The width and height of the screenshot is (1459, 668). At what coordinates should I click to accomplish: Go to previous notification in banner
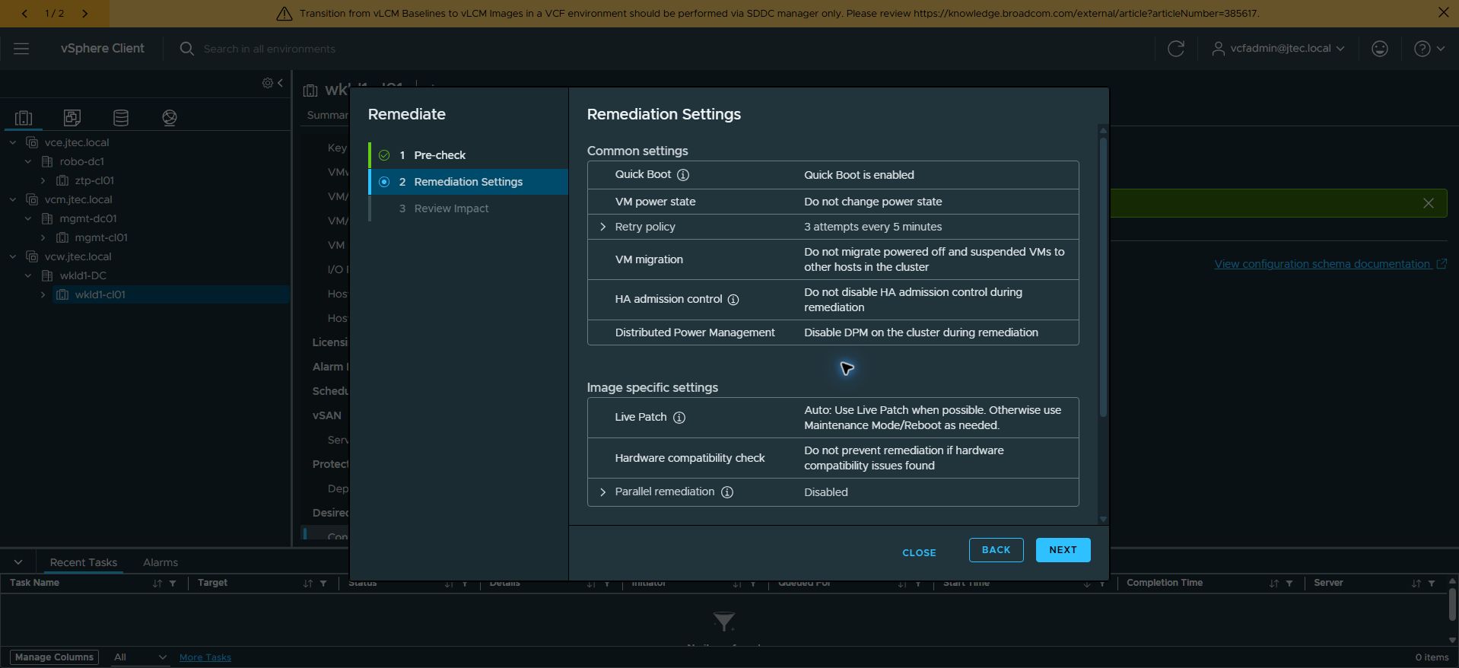24,13
